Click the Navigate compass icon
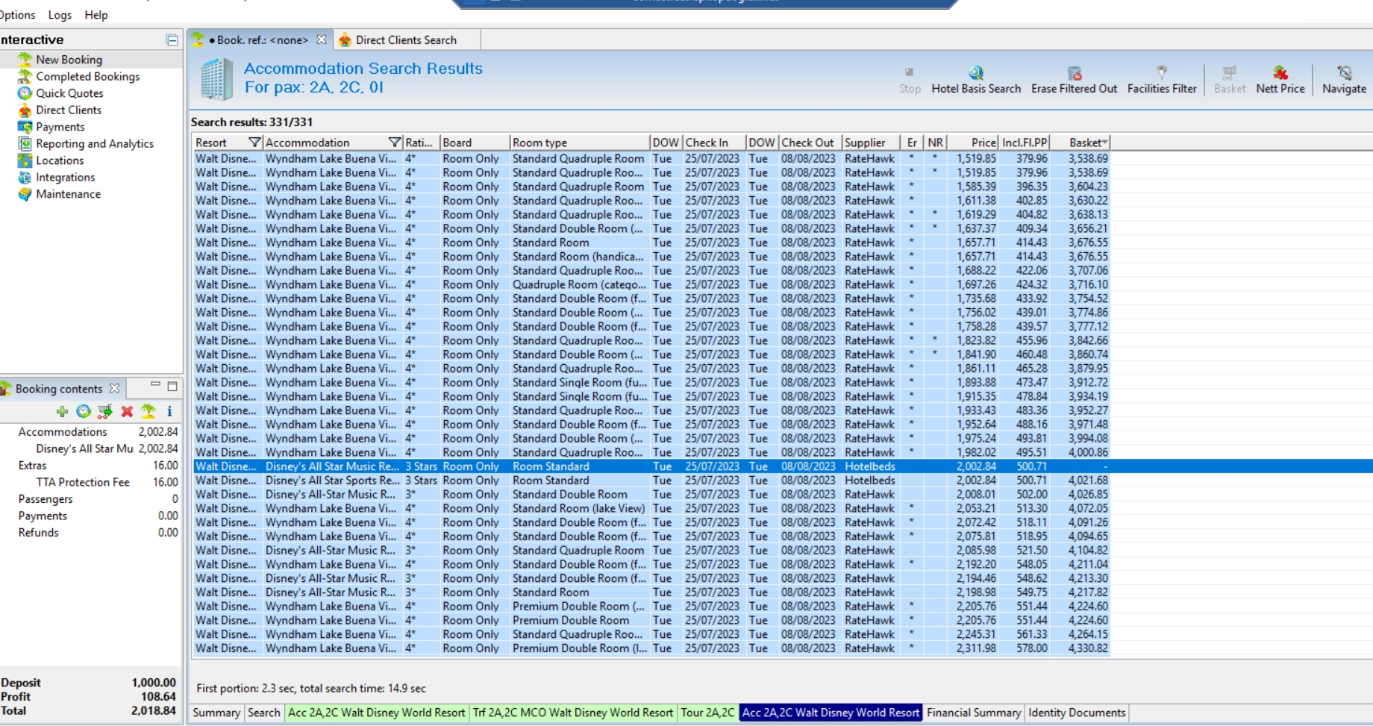 1344,73
